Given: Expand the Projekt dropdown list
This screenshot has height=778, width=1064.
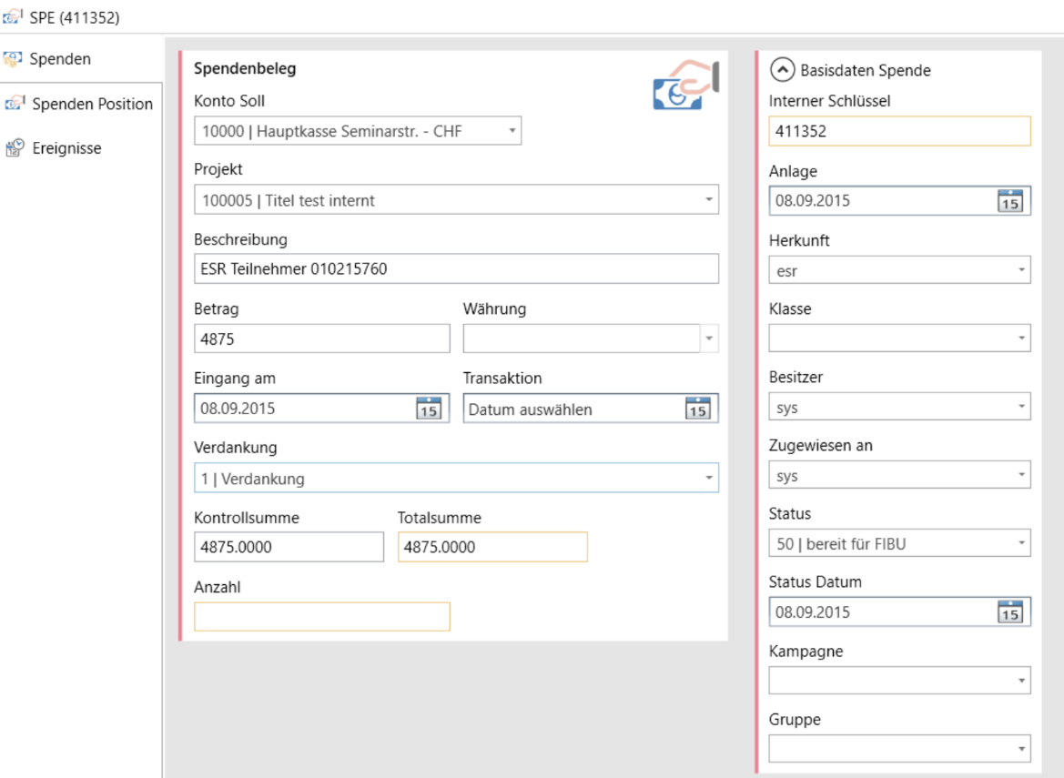Looking at the screenshot, I should point(709,200).
